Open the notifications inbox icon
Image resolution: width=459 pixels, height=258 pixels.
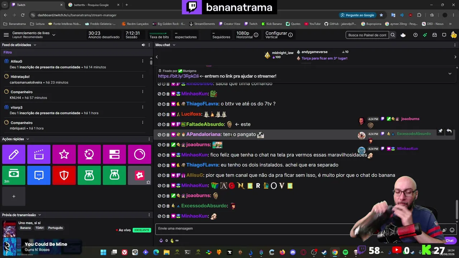[x=435, y=35]
